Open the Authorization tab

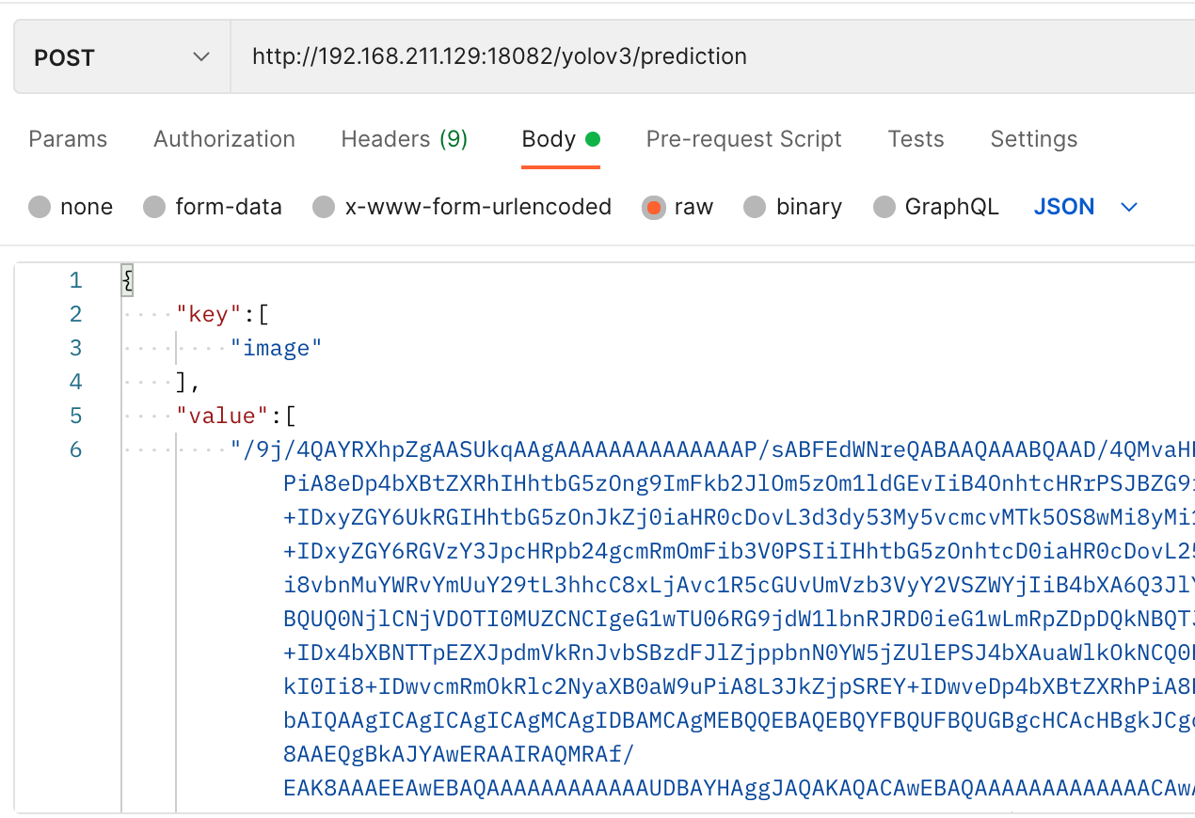[x=224, y=139]
